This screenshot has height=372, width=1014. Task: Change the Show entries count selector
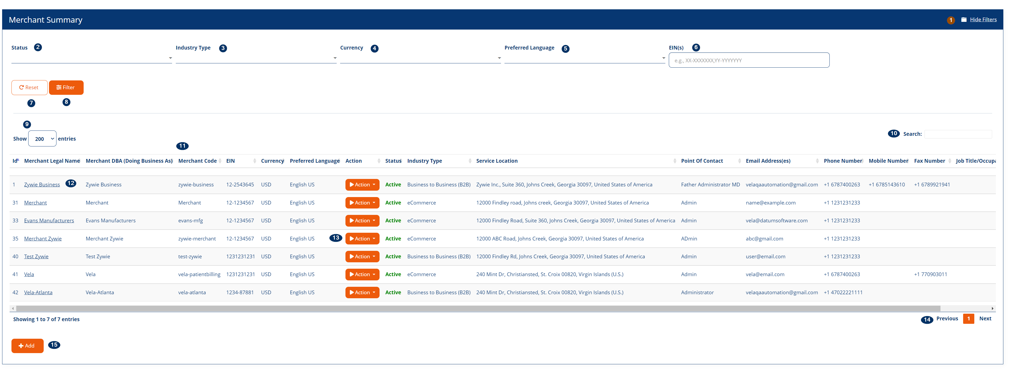[43, 139]
